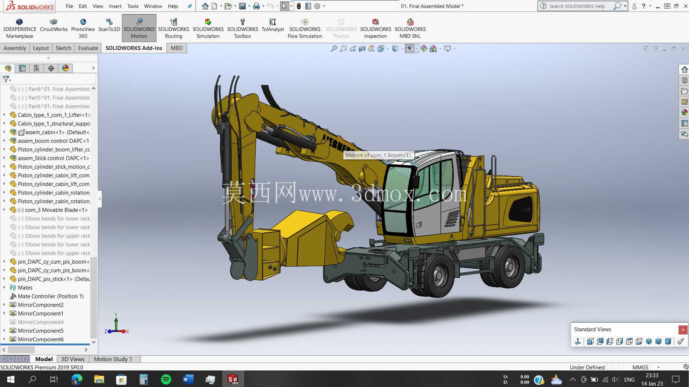Image resolution: width=689 pixels, height=387 pixels.
Task: Open the DimXpertManager tab
Action: [51, 68]
